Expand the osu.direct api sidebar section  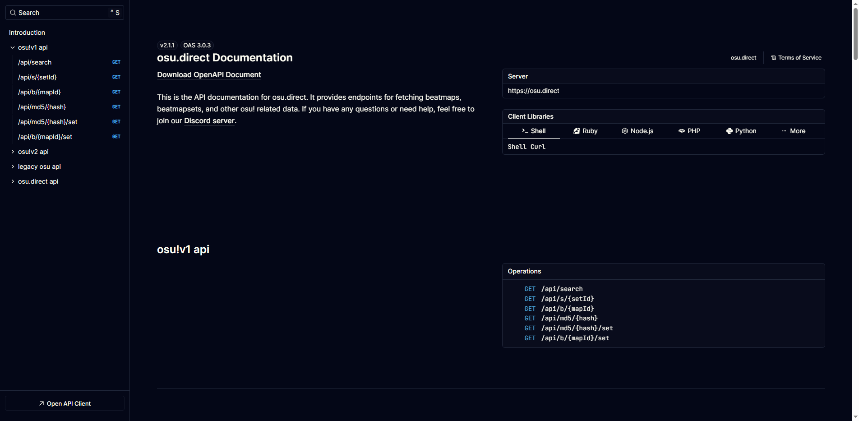click(13, 181)
